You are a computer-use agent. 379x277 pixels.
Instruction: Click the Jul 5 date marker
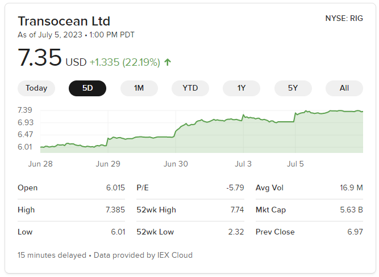[x=295, y=164]
